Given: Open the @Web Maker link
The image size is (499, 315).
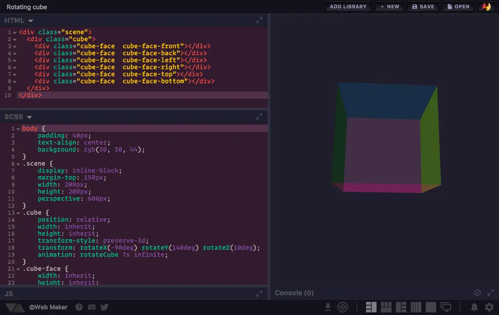Looking at the screenshot, I should pos(48,308).
